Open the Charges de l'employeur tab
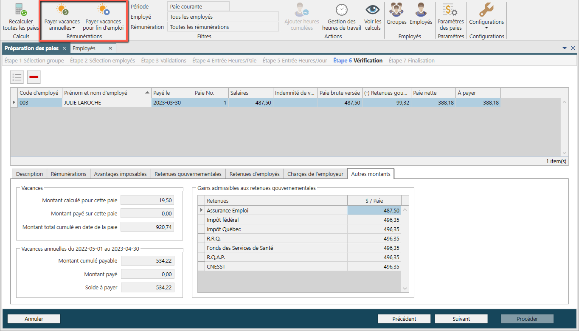This screenshot has height=331, width=579. tap(315, 174)
